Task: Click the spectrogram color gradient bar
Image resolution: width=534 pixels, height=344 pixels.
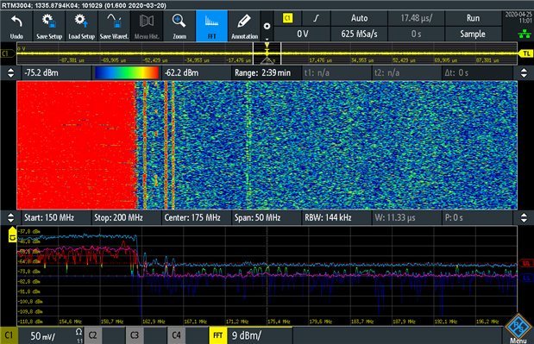Action: 127,72
